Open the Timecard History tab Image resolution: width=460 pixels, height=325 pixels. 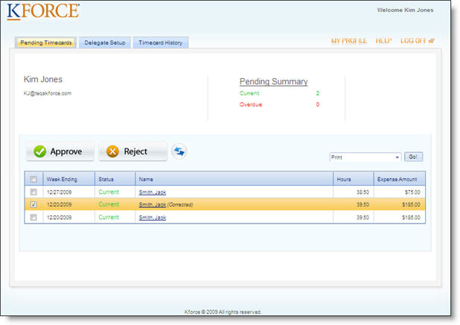tap(161, 42)
